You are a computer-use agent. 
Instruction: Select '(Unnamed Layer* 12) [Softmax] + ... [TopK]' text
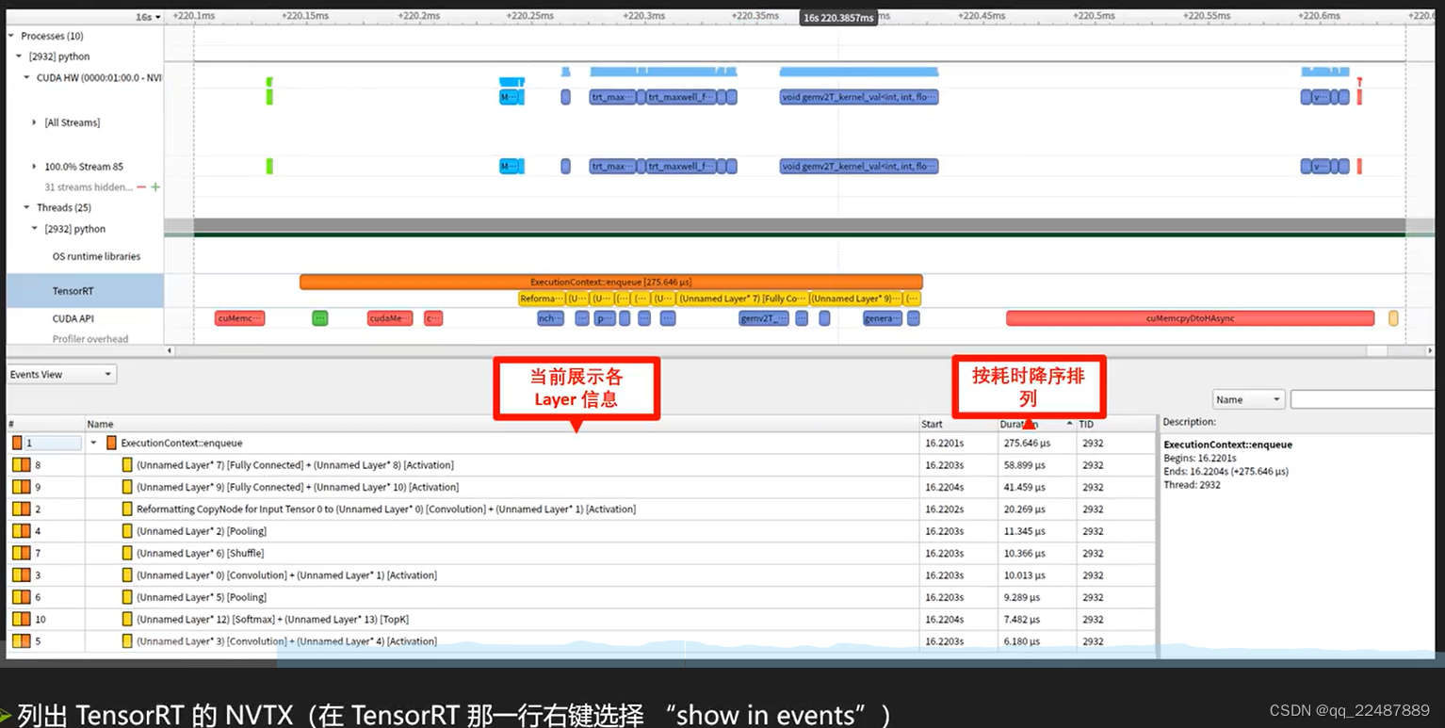click(272, 620)
